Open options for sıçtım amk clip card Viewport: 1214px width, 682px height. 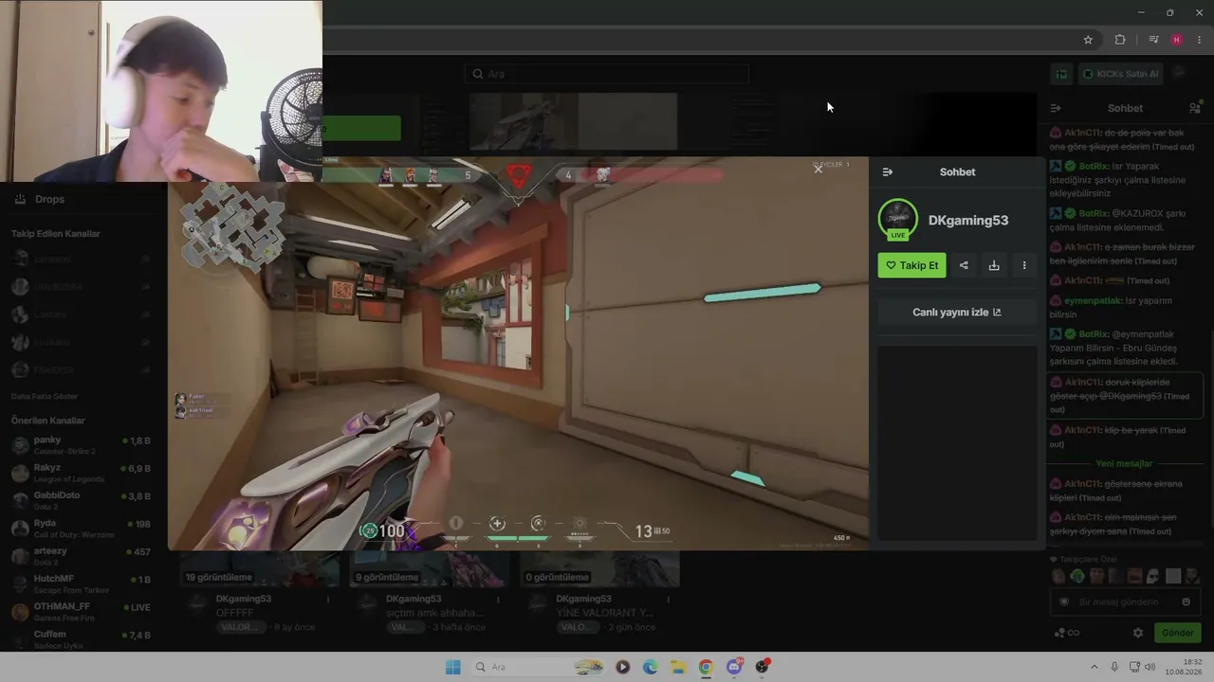498,600
